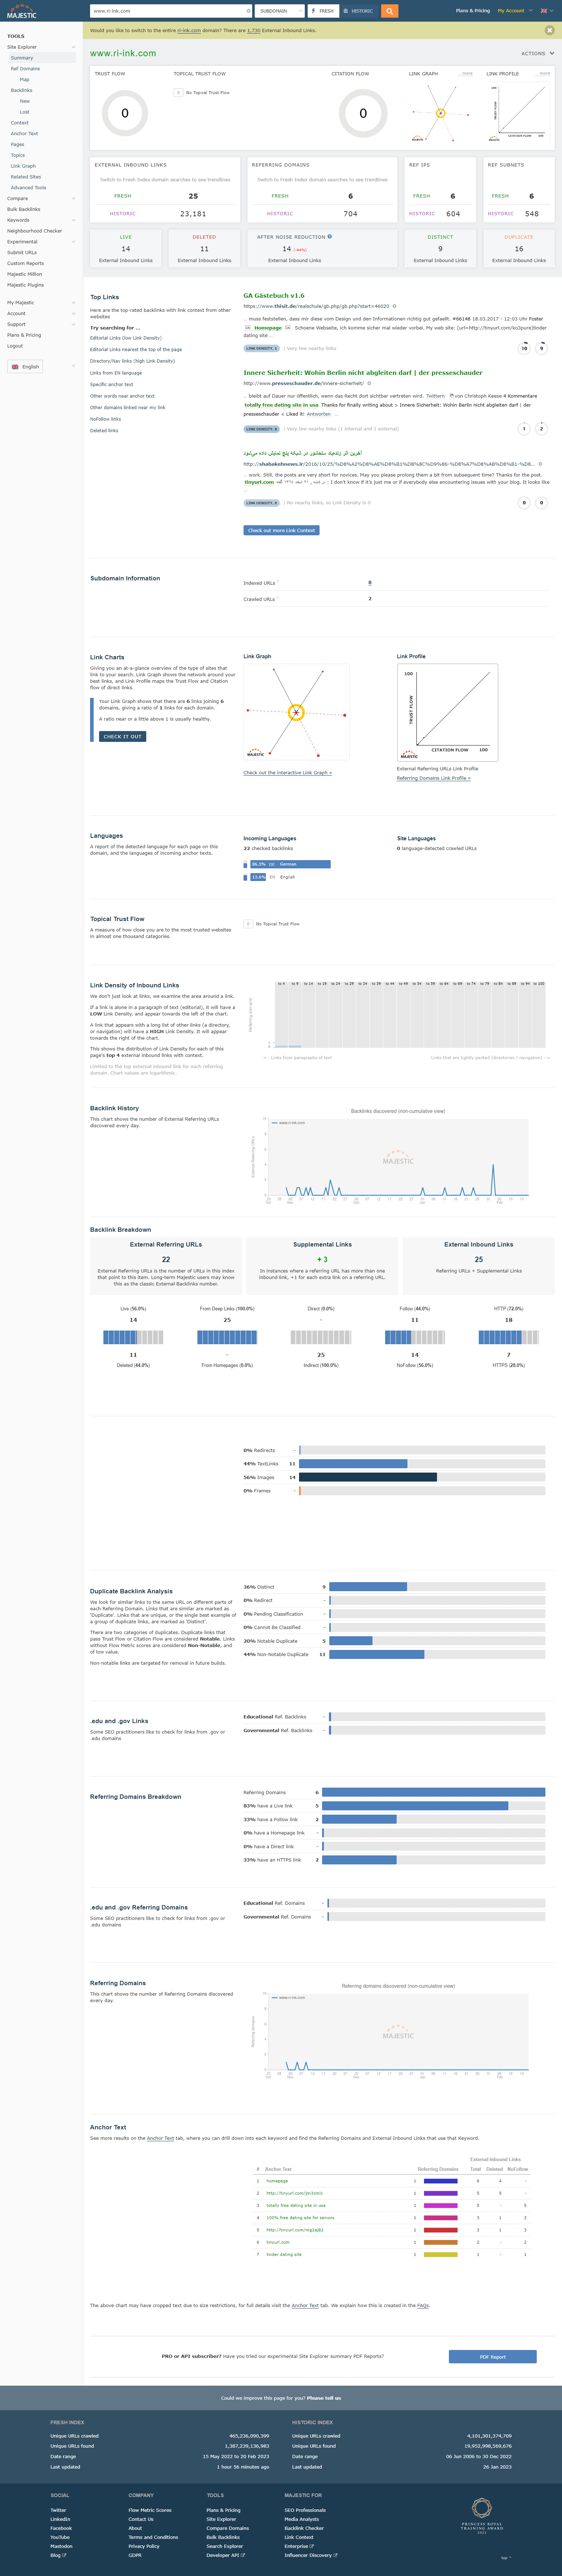Click the TextLinks 44% bar

pyautogui.click(x=353, y=1464)
